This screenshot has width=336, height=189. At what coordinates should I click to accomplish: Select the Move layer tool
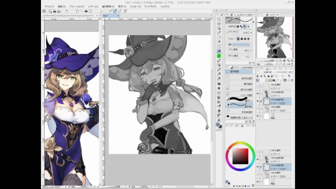click(x=219, y=24)
